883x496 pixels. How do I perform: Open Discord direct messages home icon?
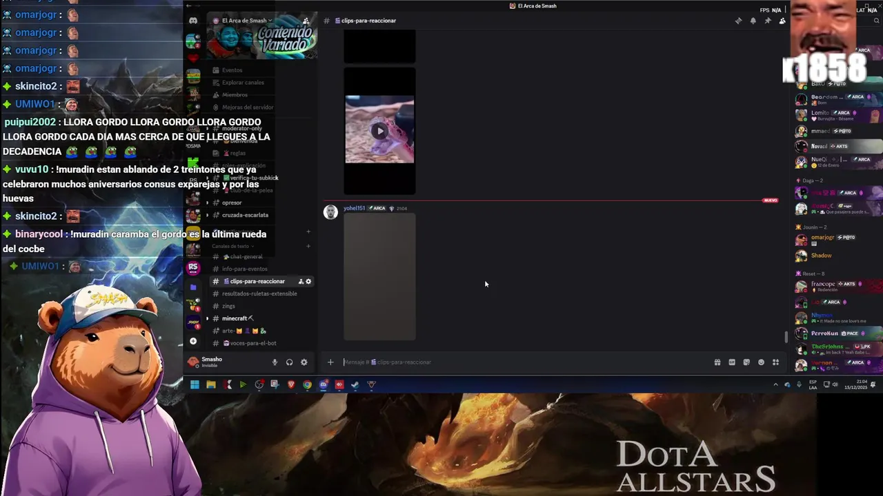click(193, 21)
